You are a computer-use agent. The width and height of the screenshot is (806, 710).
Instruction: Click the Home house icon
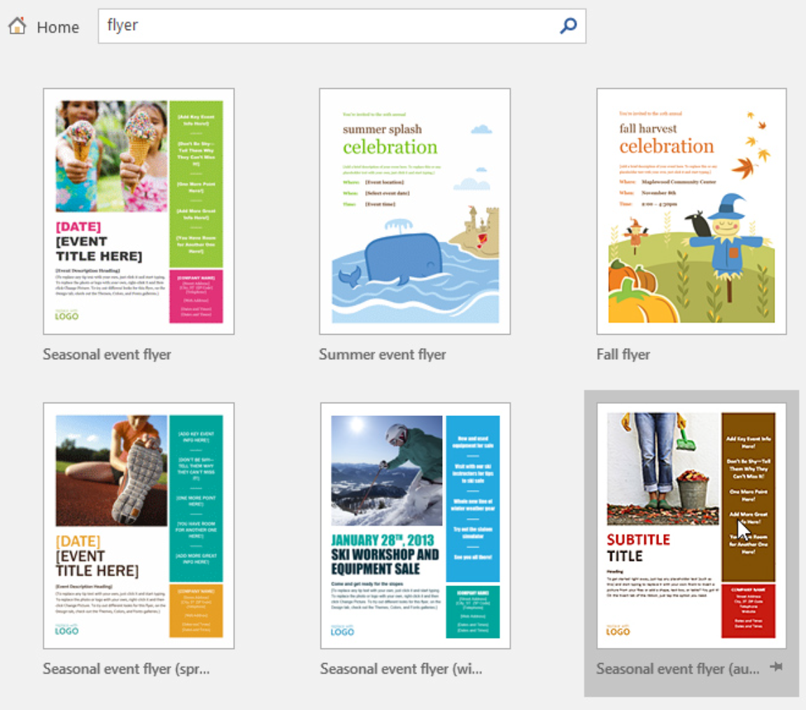click(17, 26)
